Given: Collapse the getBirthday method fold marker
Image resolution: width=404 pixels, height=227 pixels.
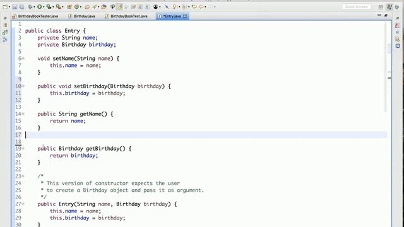Looking at the screenshot, I should (x=23, y=149).
